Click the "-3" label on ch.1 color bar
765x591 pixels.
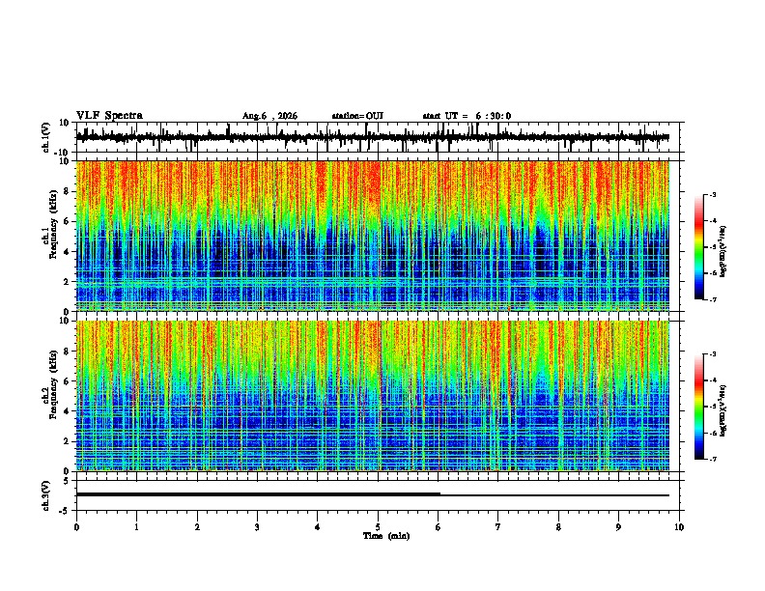[712, 194]
